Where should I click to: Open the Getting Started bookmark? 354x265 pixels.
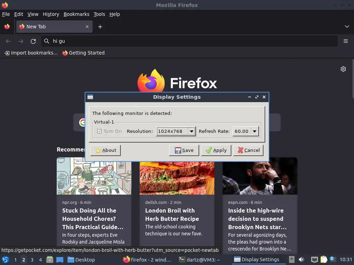84,53
